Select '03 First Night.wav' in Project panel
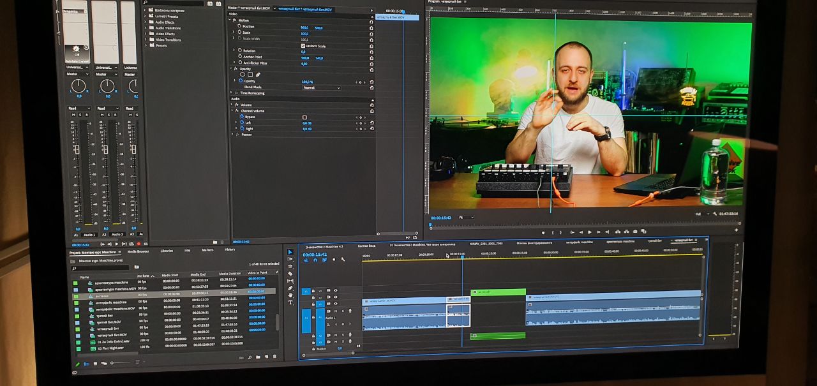Viewport: 817px width, 386px height. [112, 348]
